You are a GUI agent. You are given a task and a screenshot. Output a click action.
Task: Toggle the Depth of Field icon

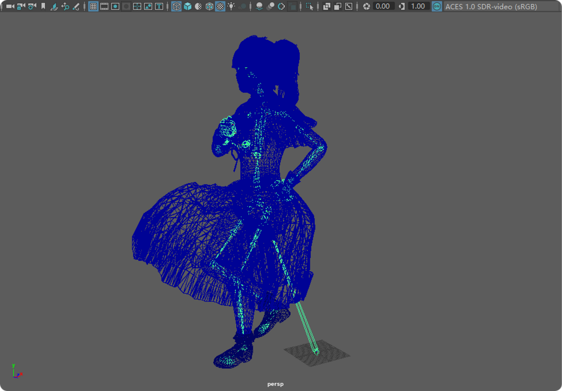tap(292, 6)
